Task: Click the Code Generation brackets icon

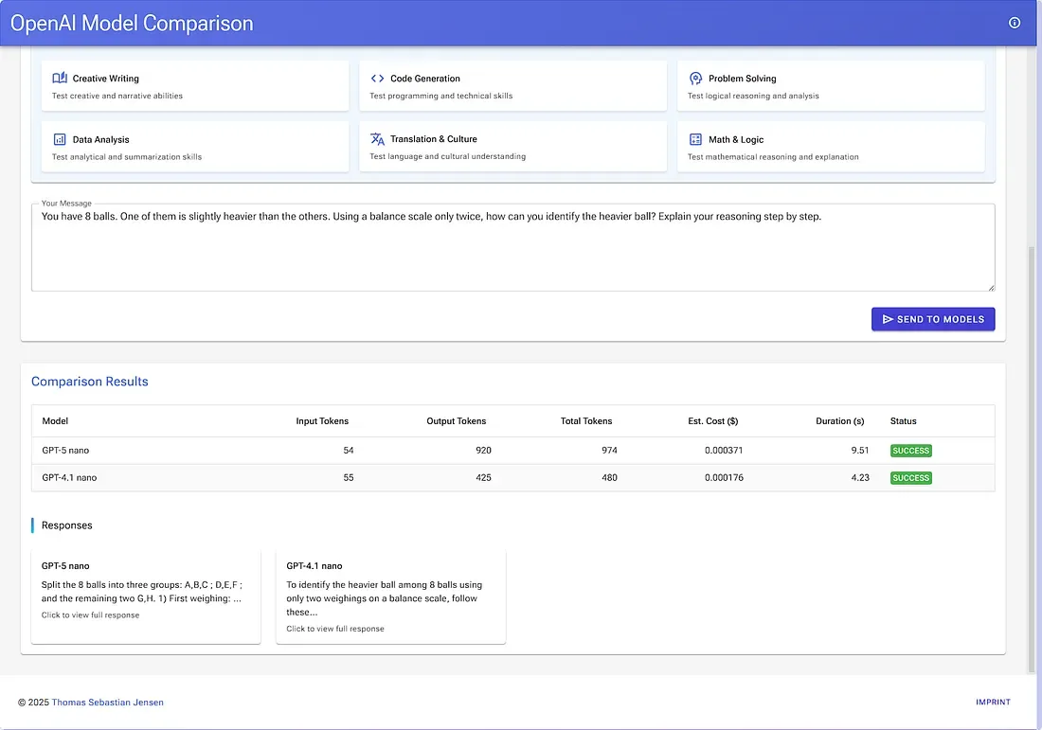Action: [377, 79]
